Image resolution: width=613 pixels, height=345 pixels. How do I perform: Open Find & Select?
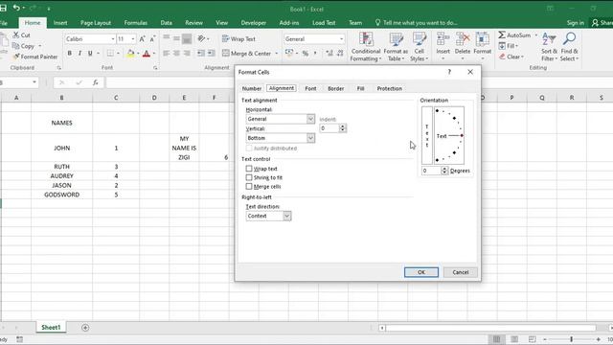coord(569,47)
